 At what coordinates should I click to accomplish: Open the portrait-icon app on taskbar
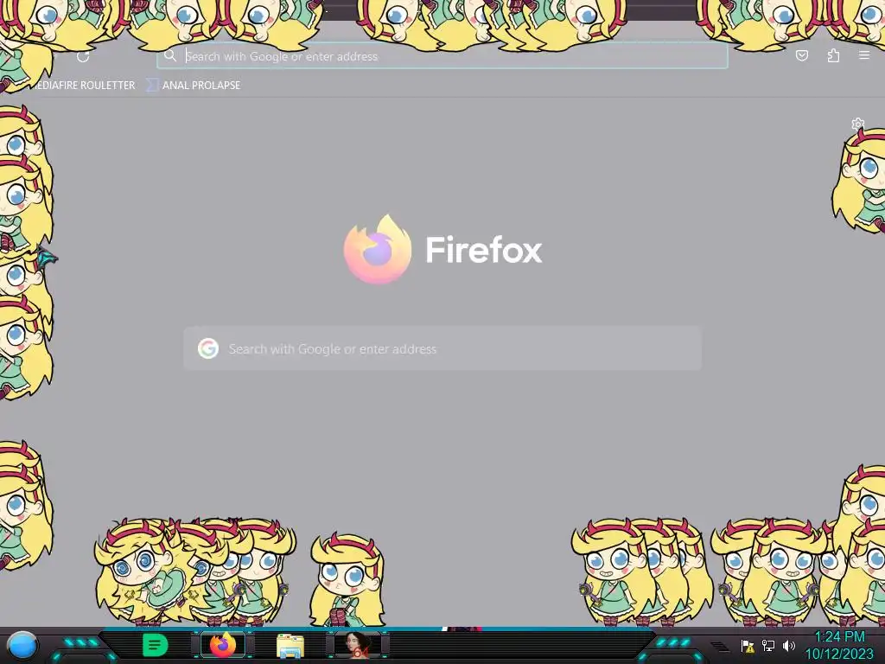(358, 645)
